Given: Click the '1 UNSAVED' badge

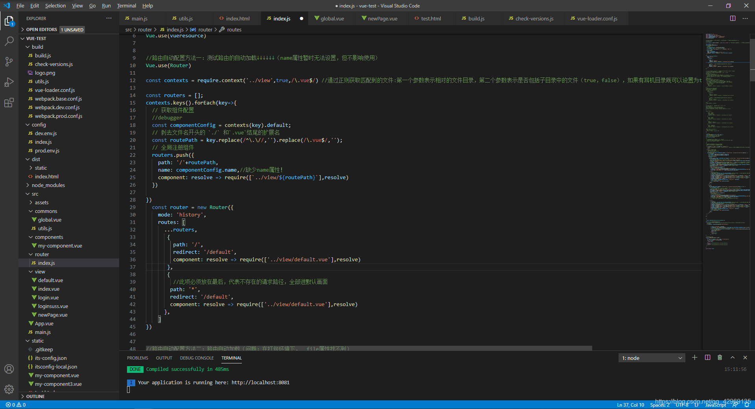Looking at the screenshot, I should tap(72, 30).
